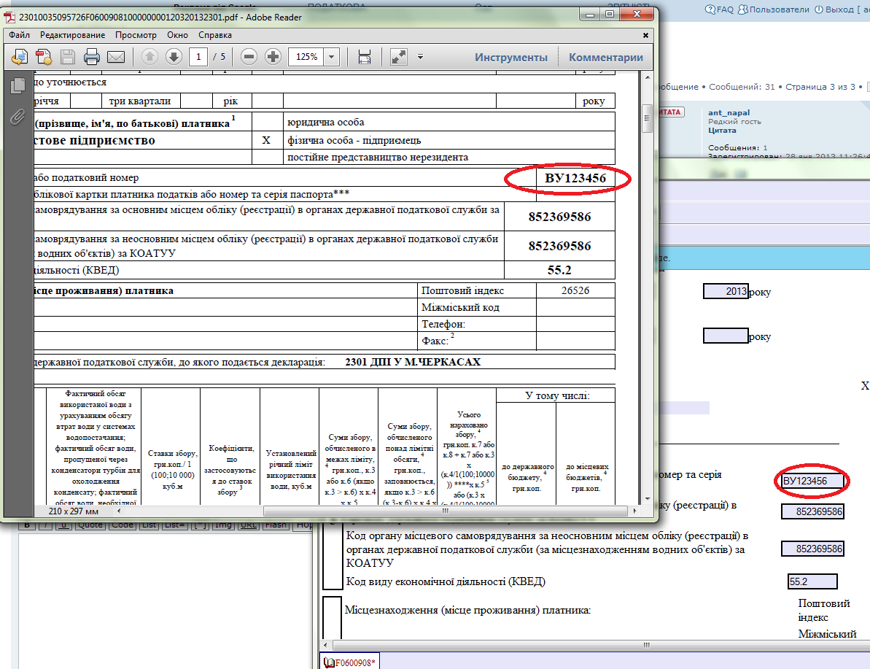Go to next page with down arrow
This screenshot has height=669, width=870.
pos(173,57)
